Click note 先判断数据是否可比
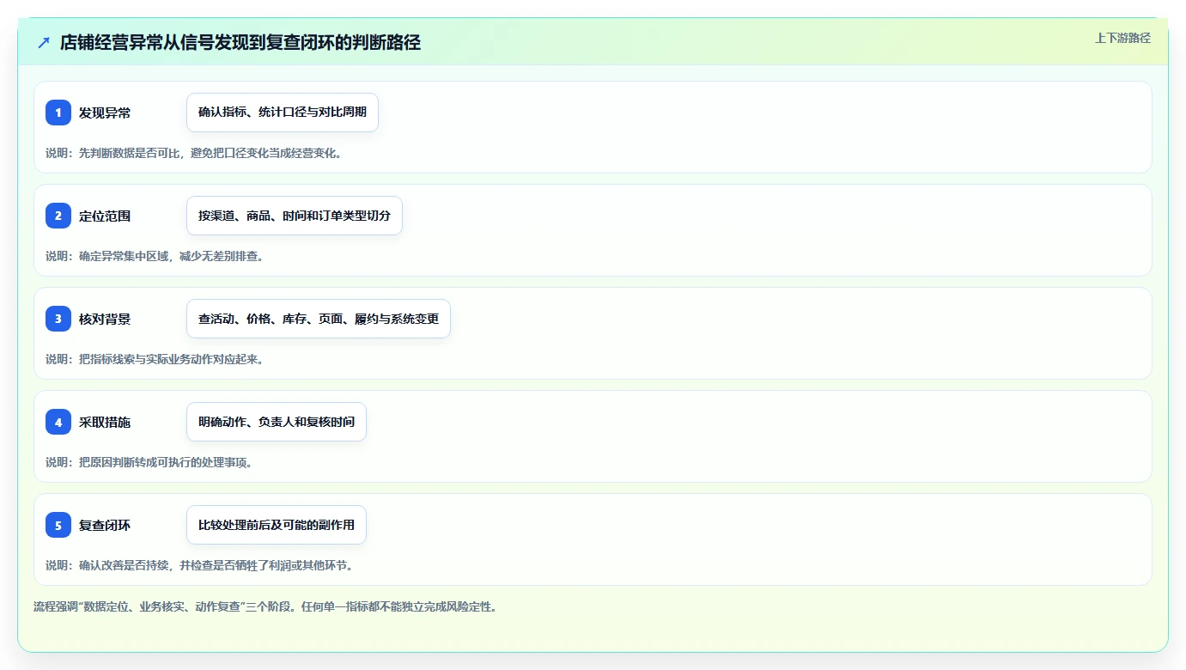This screenshot has height=670, width=1186. (194, 153)
